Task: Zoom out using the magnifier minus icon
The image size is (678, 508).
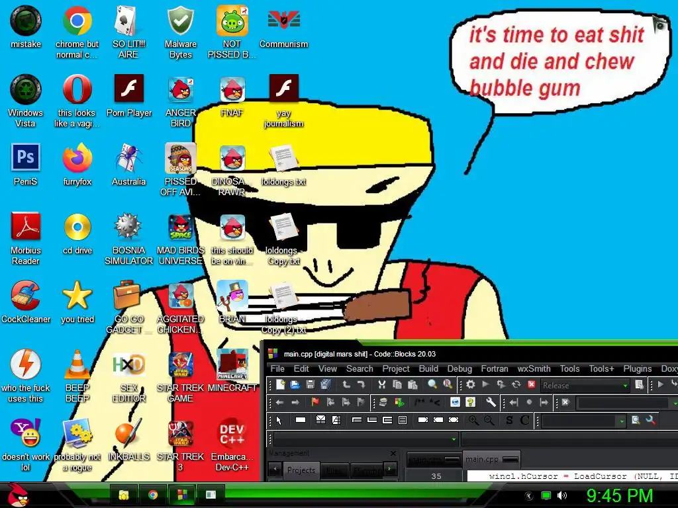Action: (489, 420)
